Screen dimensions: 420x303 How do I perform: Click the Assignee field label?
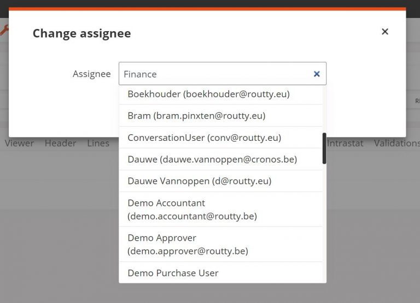coord(91,74)
